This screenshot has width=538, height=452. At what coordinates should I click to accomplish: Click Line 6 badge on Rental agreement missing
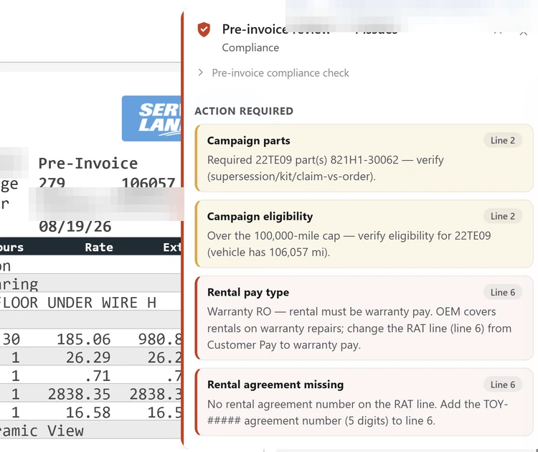[x=503, y=385]
